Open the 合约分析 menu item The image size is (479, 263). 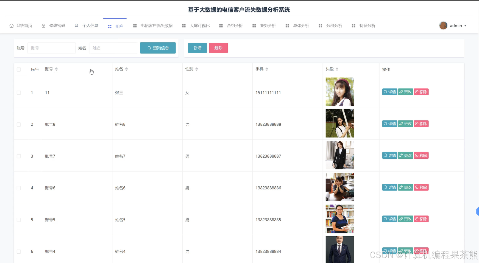(231, 26)
